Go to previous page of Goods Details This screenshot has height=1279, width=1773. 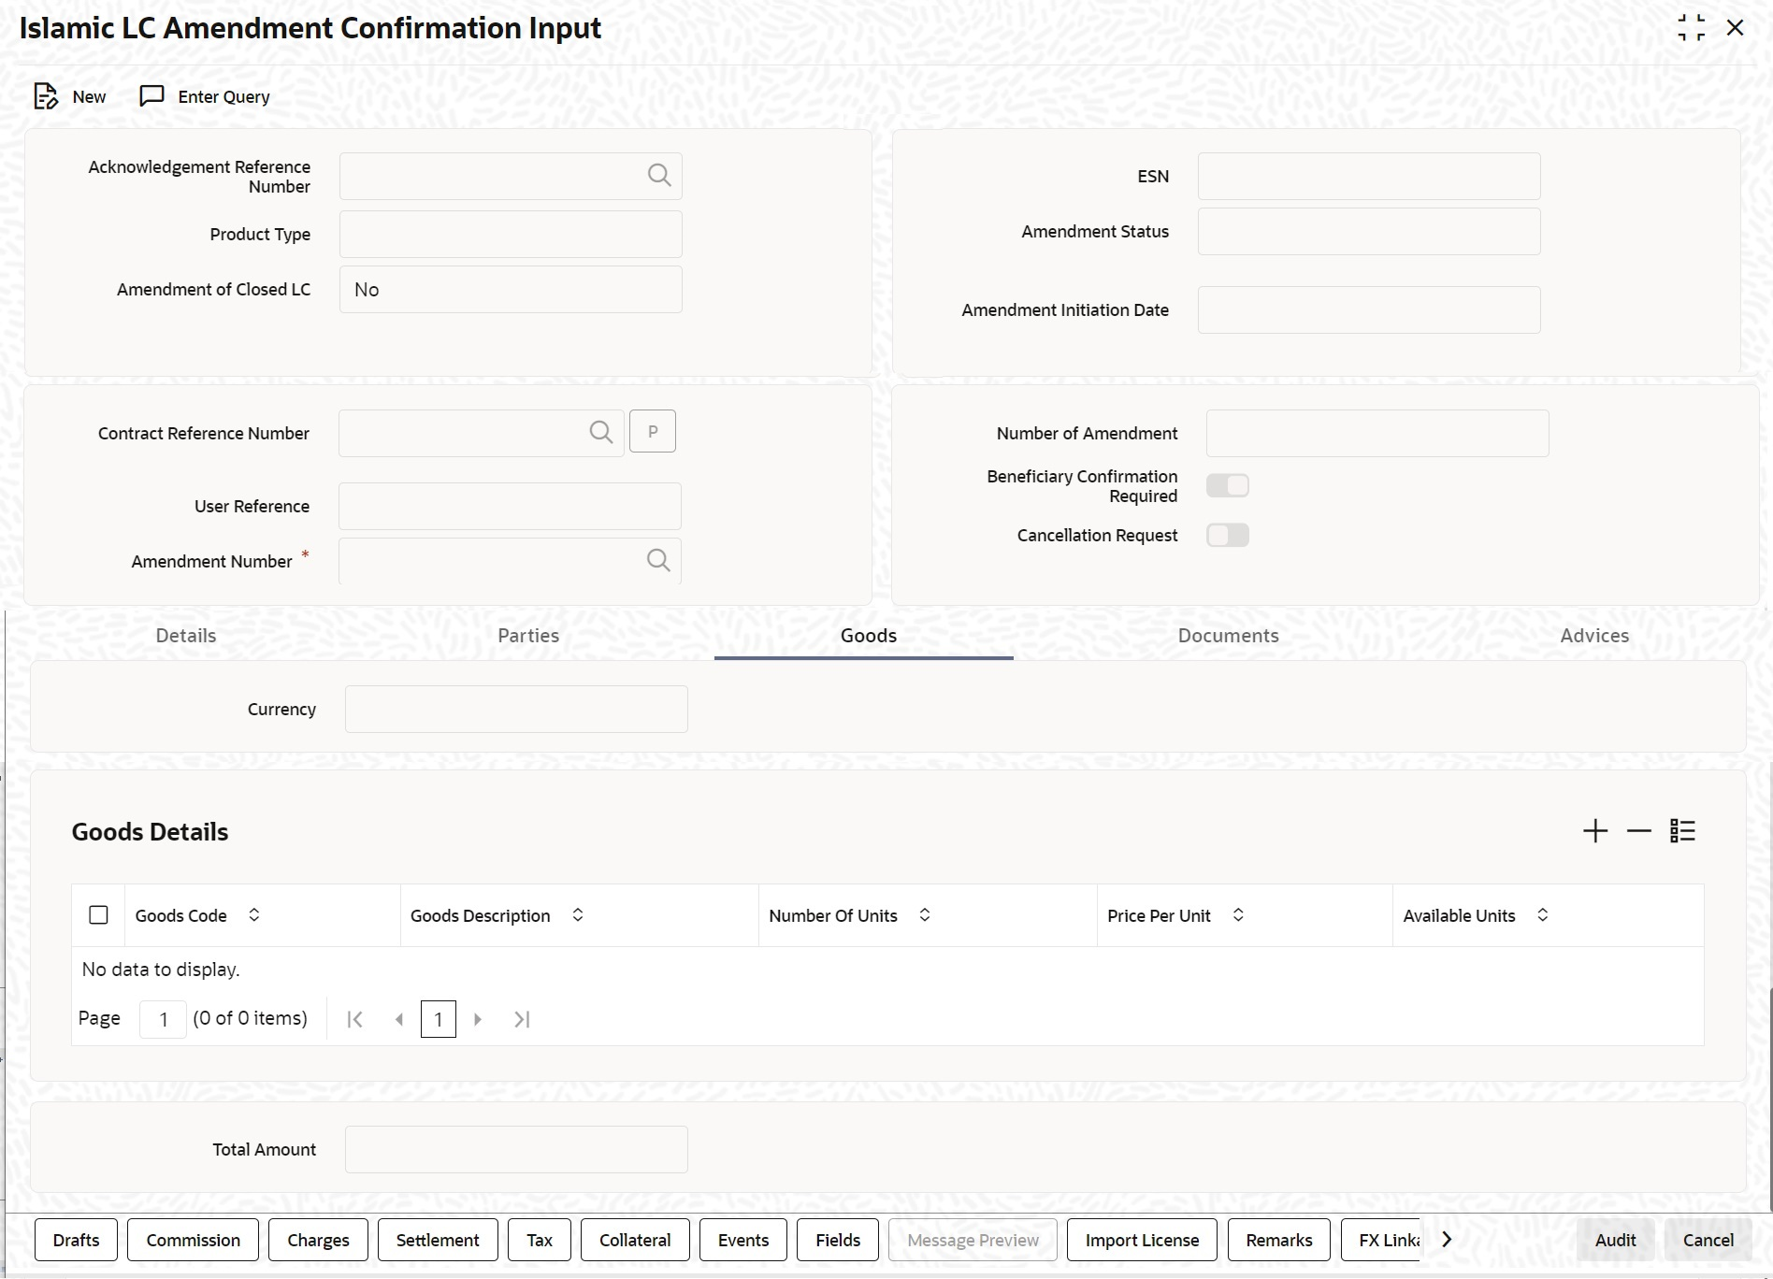399,1019
